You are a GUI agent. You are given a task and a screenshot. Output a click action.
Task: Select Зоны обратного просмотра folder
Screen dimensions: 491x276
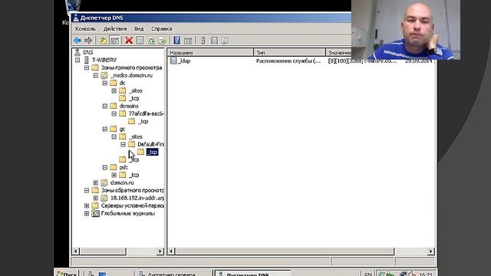[x=133, y=190]
